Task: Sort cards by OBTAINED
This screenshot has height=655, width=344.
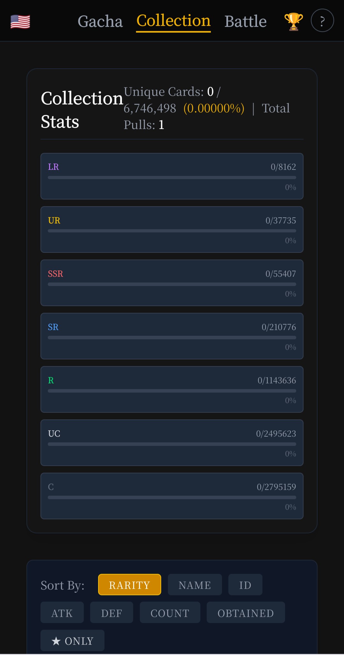Action: tap(246, 613)
